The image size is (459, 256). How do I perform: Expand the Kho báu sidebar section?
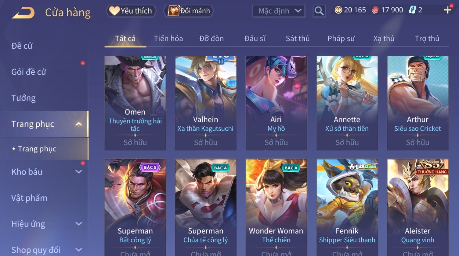pyautogui.click(x=79, y=172)
